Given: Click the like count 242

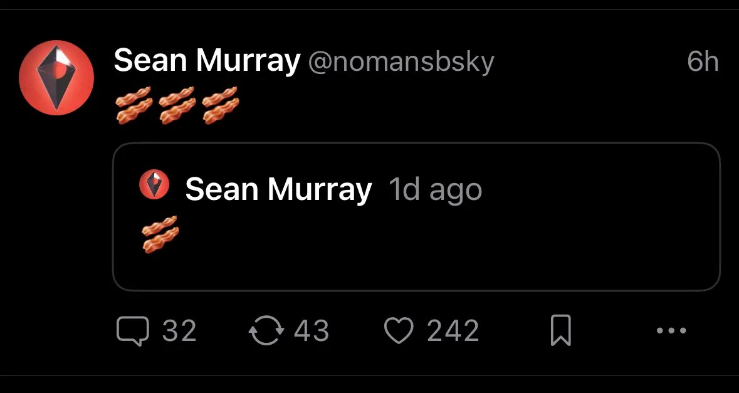Looking at the screenshot, I should (453, 331).
